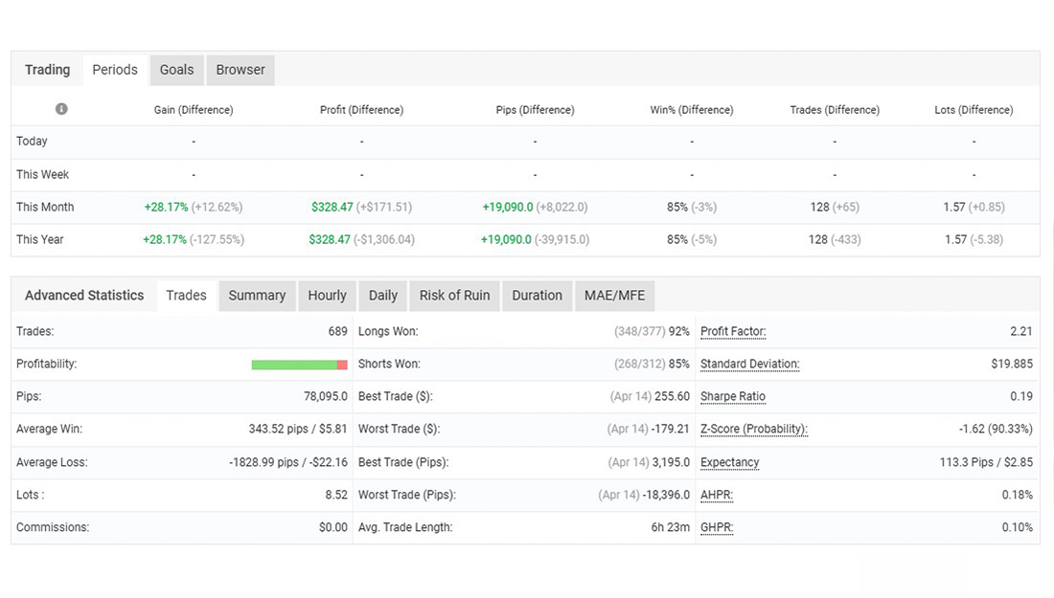Open the Browser tab
1054x598 pixels.
[240, 69]
